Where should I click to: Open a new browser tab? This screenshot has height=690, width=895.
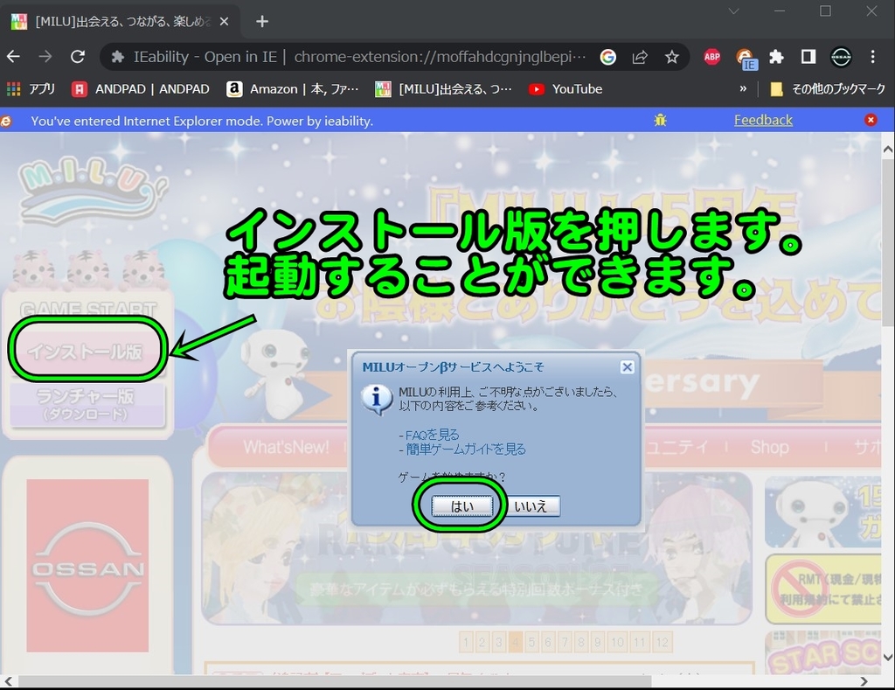[262, 22]
